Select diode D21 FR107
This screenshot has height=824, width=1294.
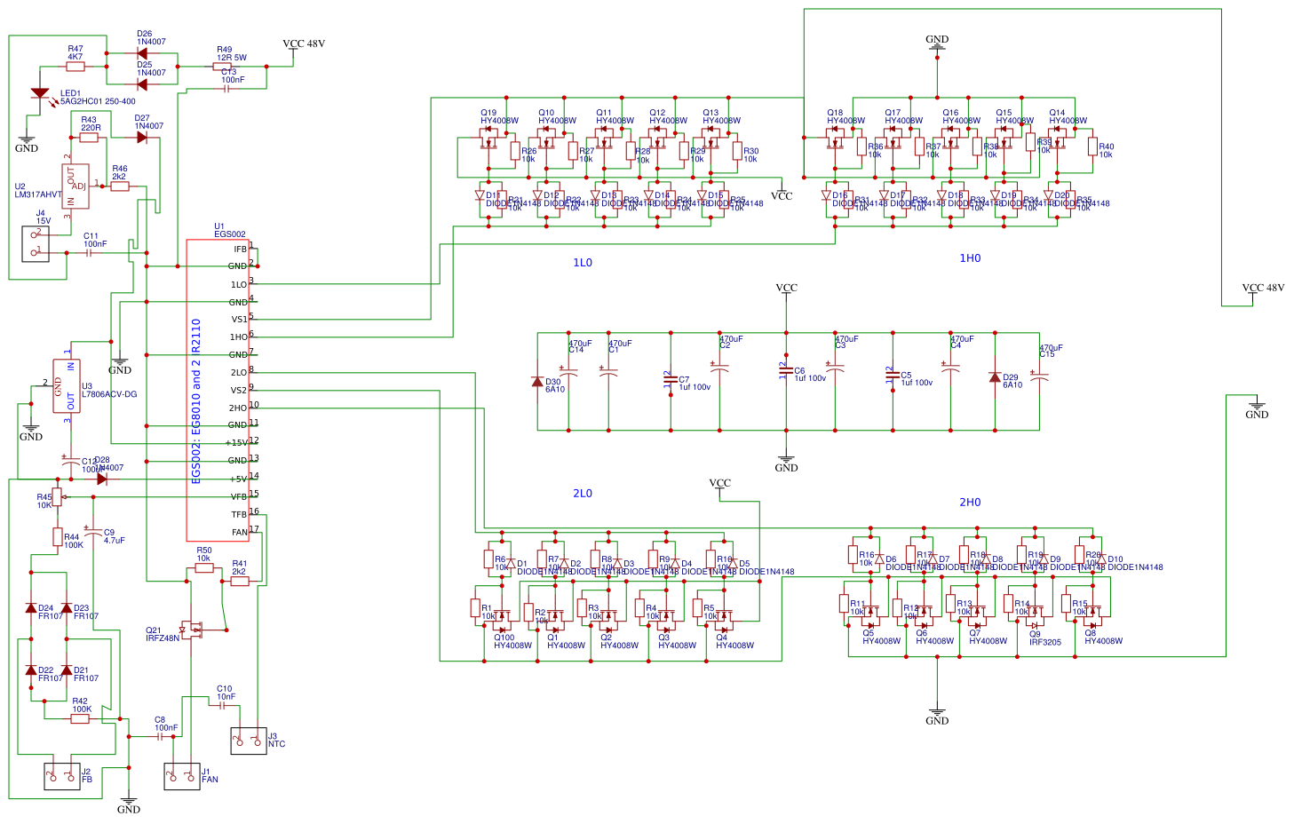point(67,670)
